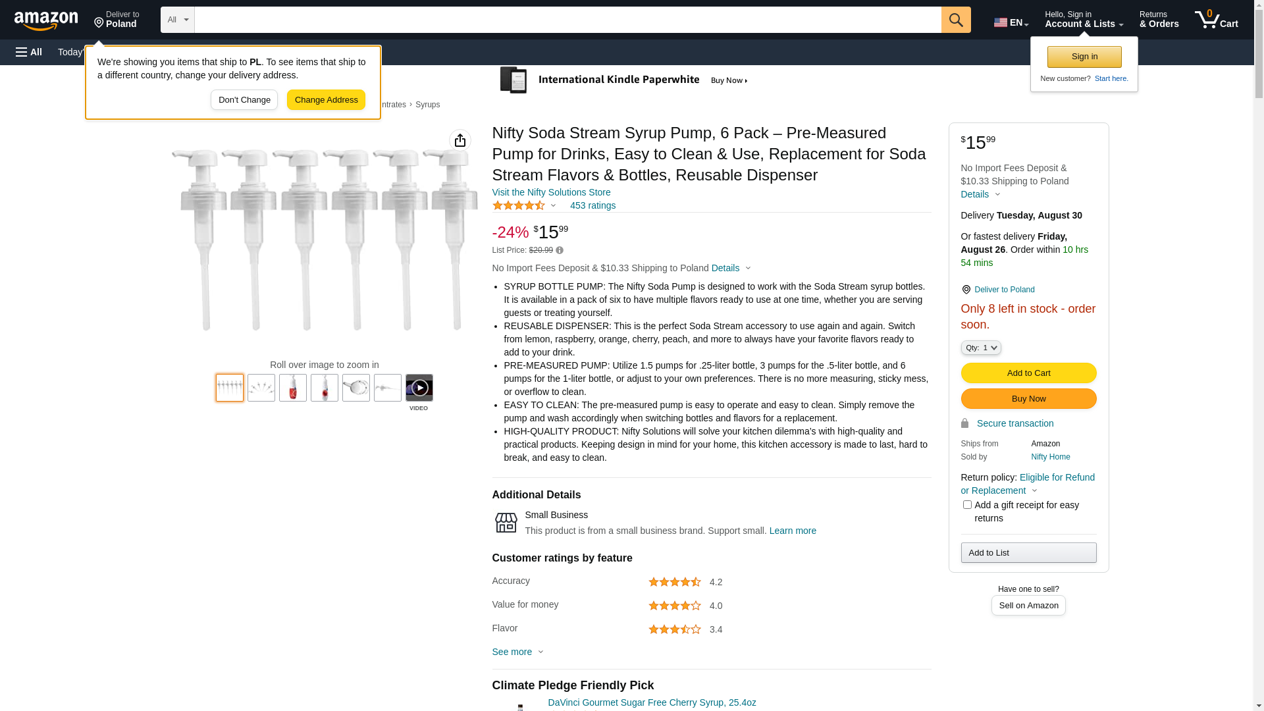The width and height of the screenshot is (1264, 711).
Task: Open Account & Lists menu
Action: [x=1084, y=20]
